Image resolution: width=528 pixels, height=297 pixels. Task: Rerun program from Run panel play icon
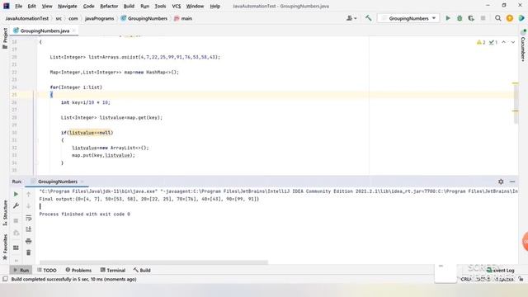[x=16, y=195]
